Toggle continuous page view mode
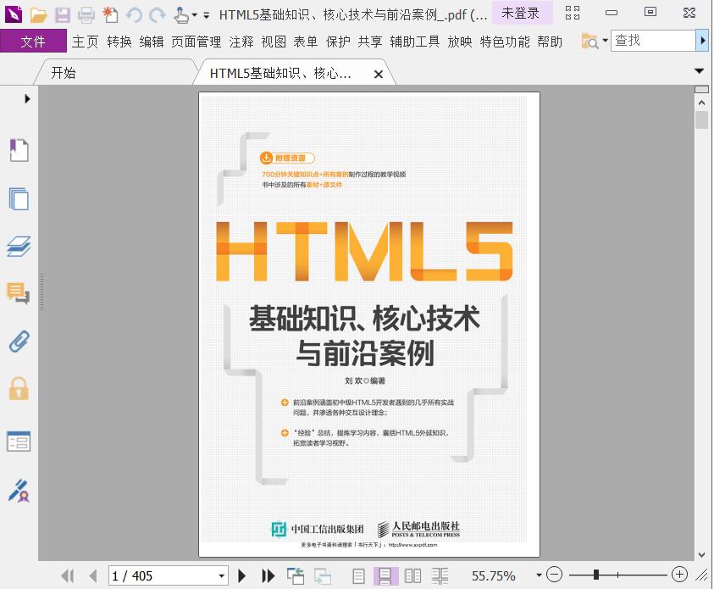714x589 pixels. pos(385,576)
